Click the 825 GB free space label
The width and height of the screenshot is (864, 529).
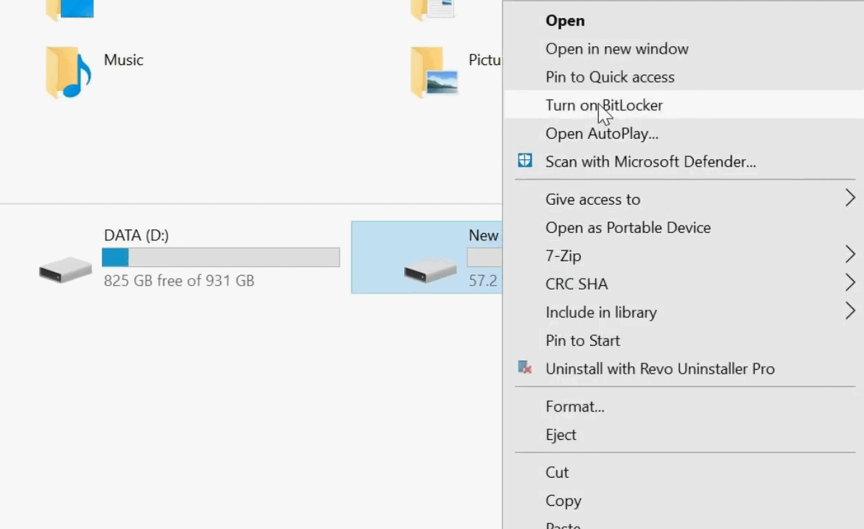click(178, 281)
